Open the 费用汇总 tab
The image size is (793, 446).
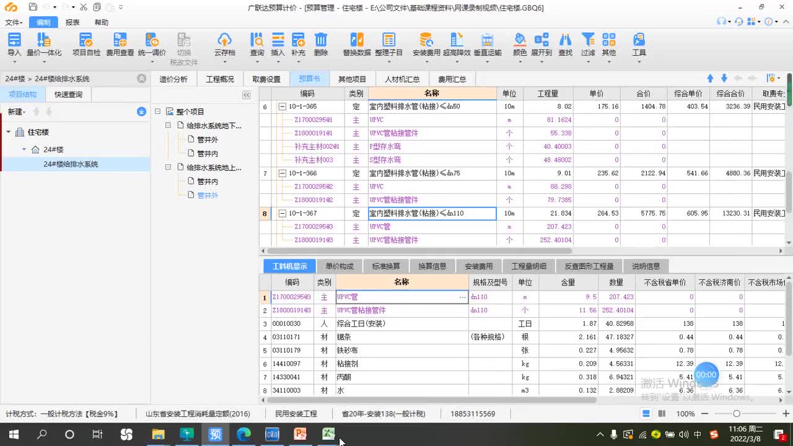(x=452, y=79)
